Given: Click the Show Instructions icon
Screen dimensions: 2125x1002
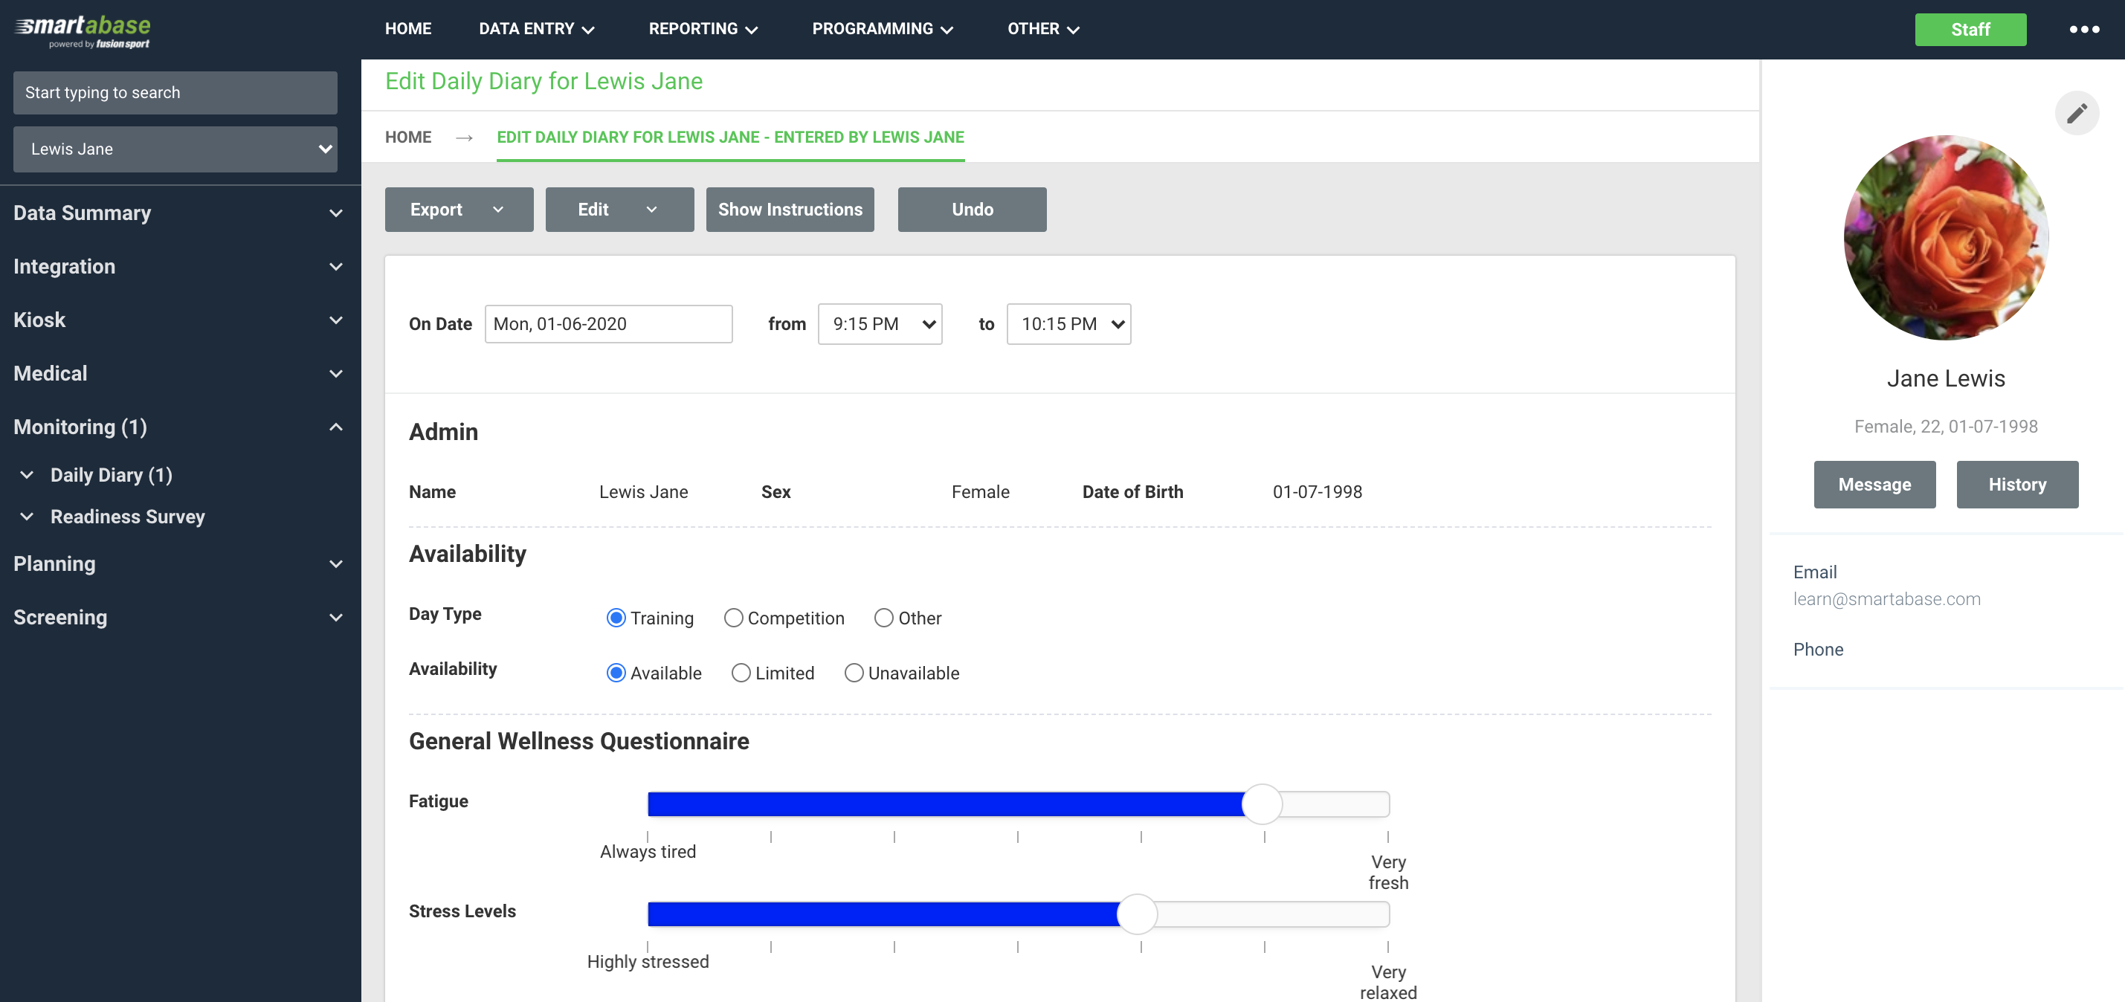Looking at the screenshot, I should (x=790, y=209).
